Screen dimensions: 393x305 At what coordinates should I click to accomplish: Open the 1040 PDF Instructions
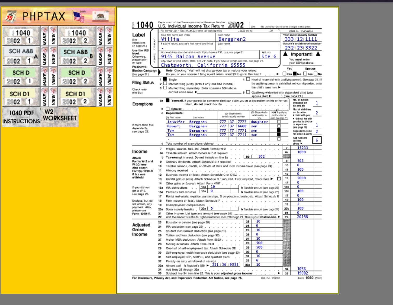pyautogui.click(x=21, y=117)
